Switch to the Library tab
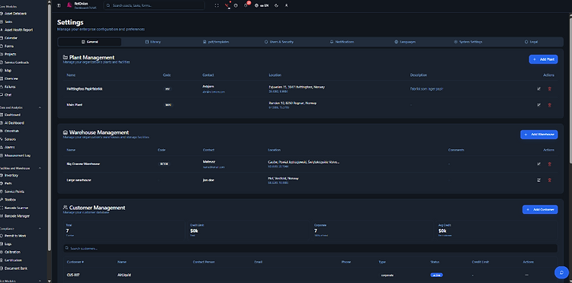Image resolution: width=572 pixels, height=283 pixels. coord(153,42)
